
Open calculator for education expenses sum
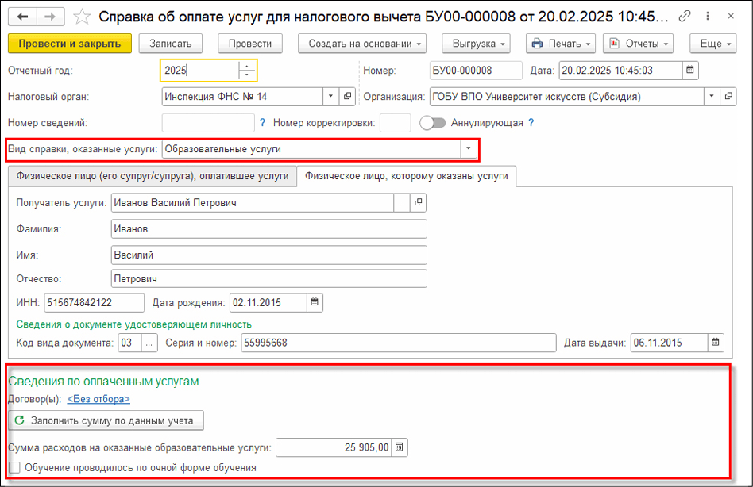click(400, 447)
